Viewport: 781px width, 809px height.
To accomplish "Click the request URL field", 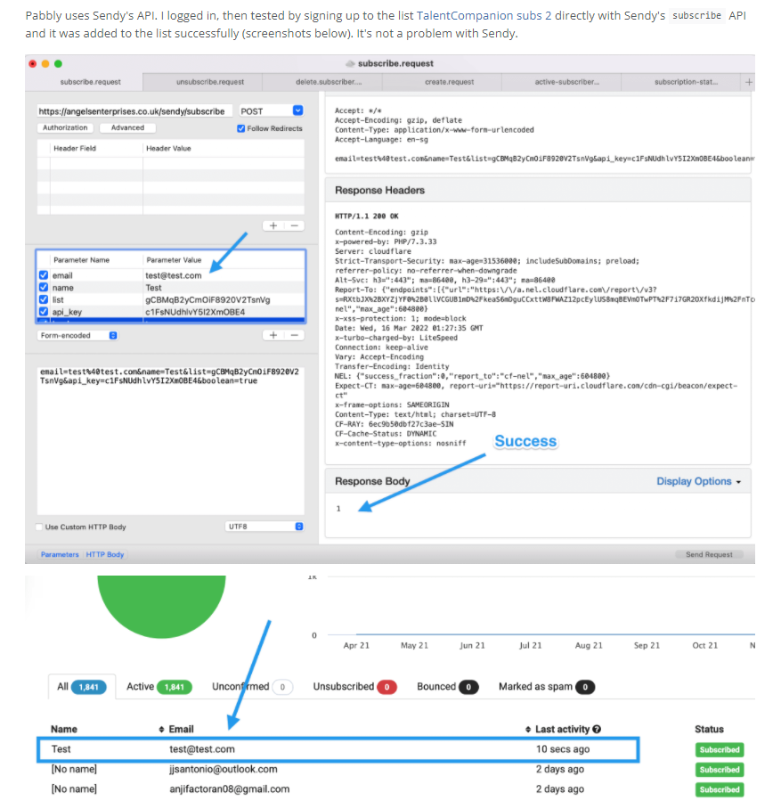I will click(134, 111).
